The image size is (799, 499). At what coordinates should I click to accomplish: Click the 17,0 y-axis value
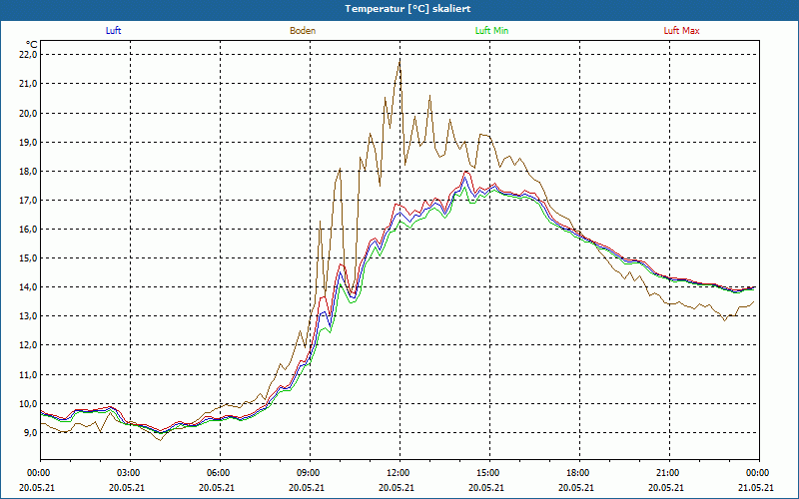29,201
